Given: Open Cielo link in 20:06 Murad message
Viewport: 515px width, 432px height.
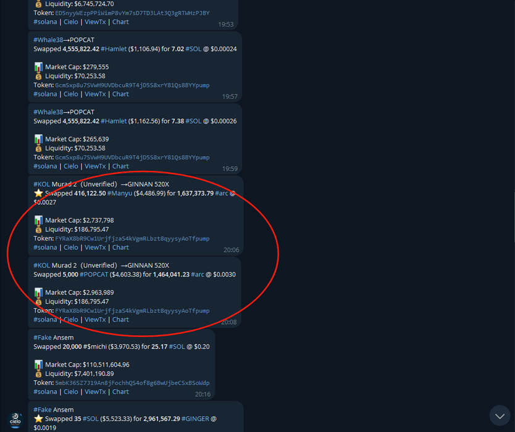Looking at the screenshot, I should (x=71, y=247).
